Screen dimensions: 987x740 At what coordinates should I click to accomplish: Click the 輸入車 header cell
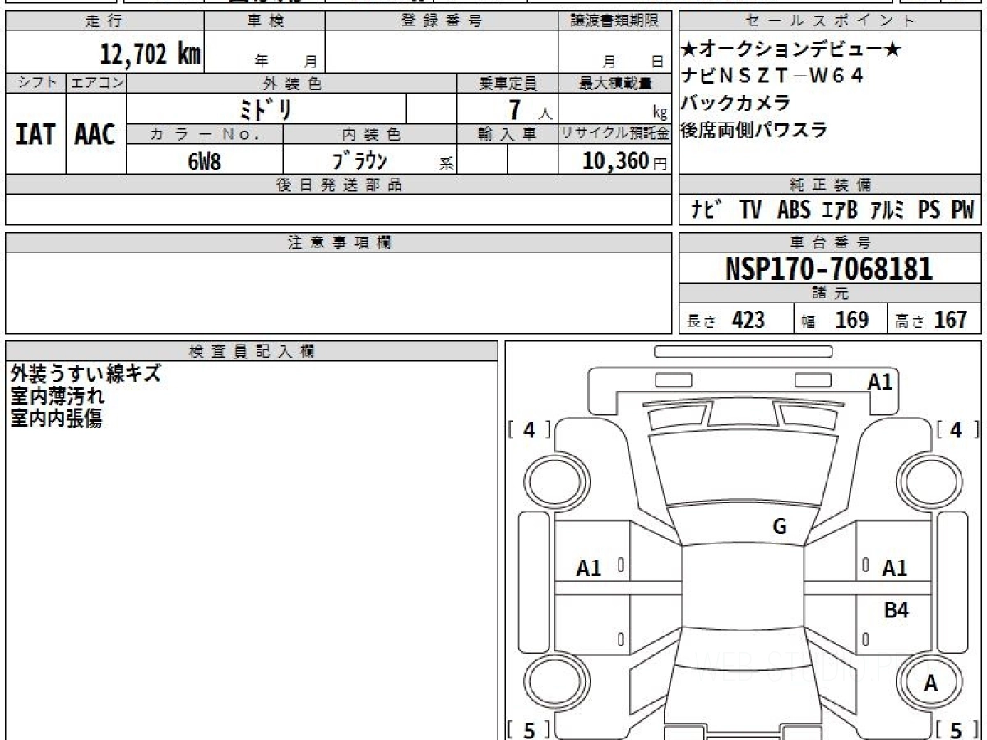pos(507,134)
